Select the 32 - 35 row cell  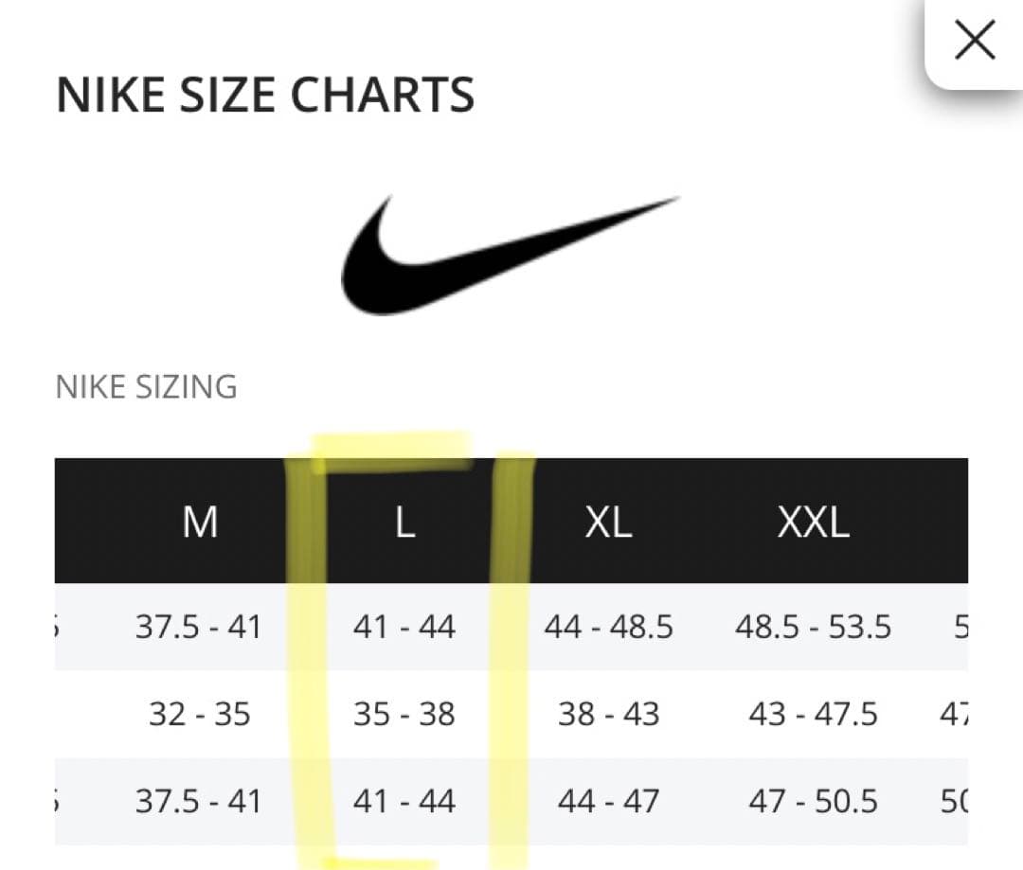[200, 714]
